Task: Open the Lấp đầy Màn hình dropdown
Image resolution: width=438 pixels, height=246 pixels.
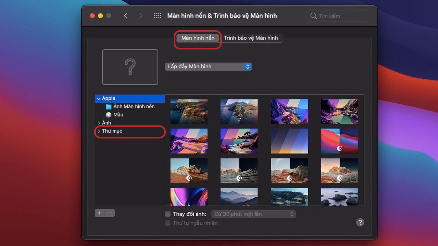Action: 208,66
